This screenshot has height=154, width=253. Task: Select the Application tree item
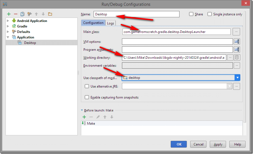(26, 37)
